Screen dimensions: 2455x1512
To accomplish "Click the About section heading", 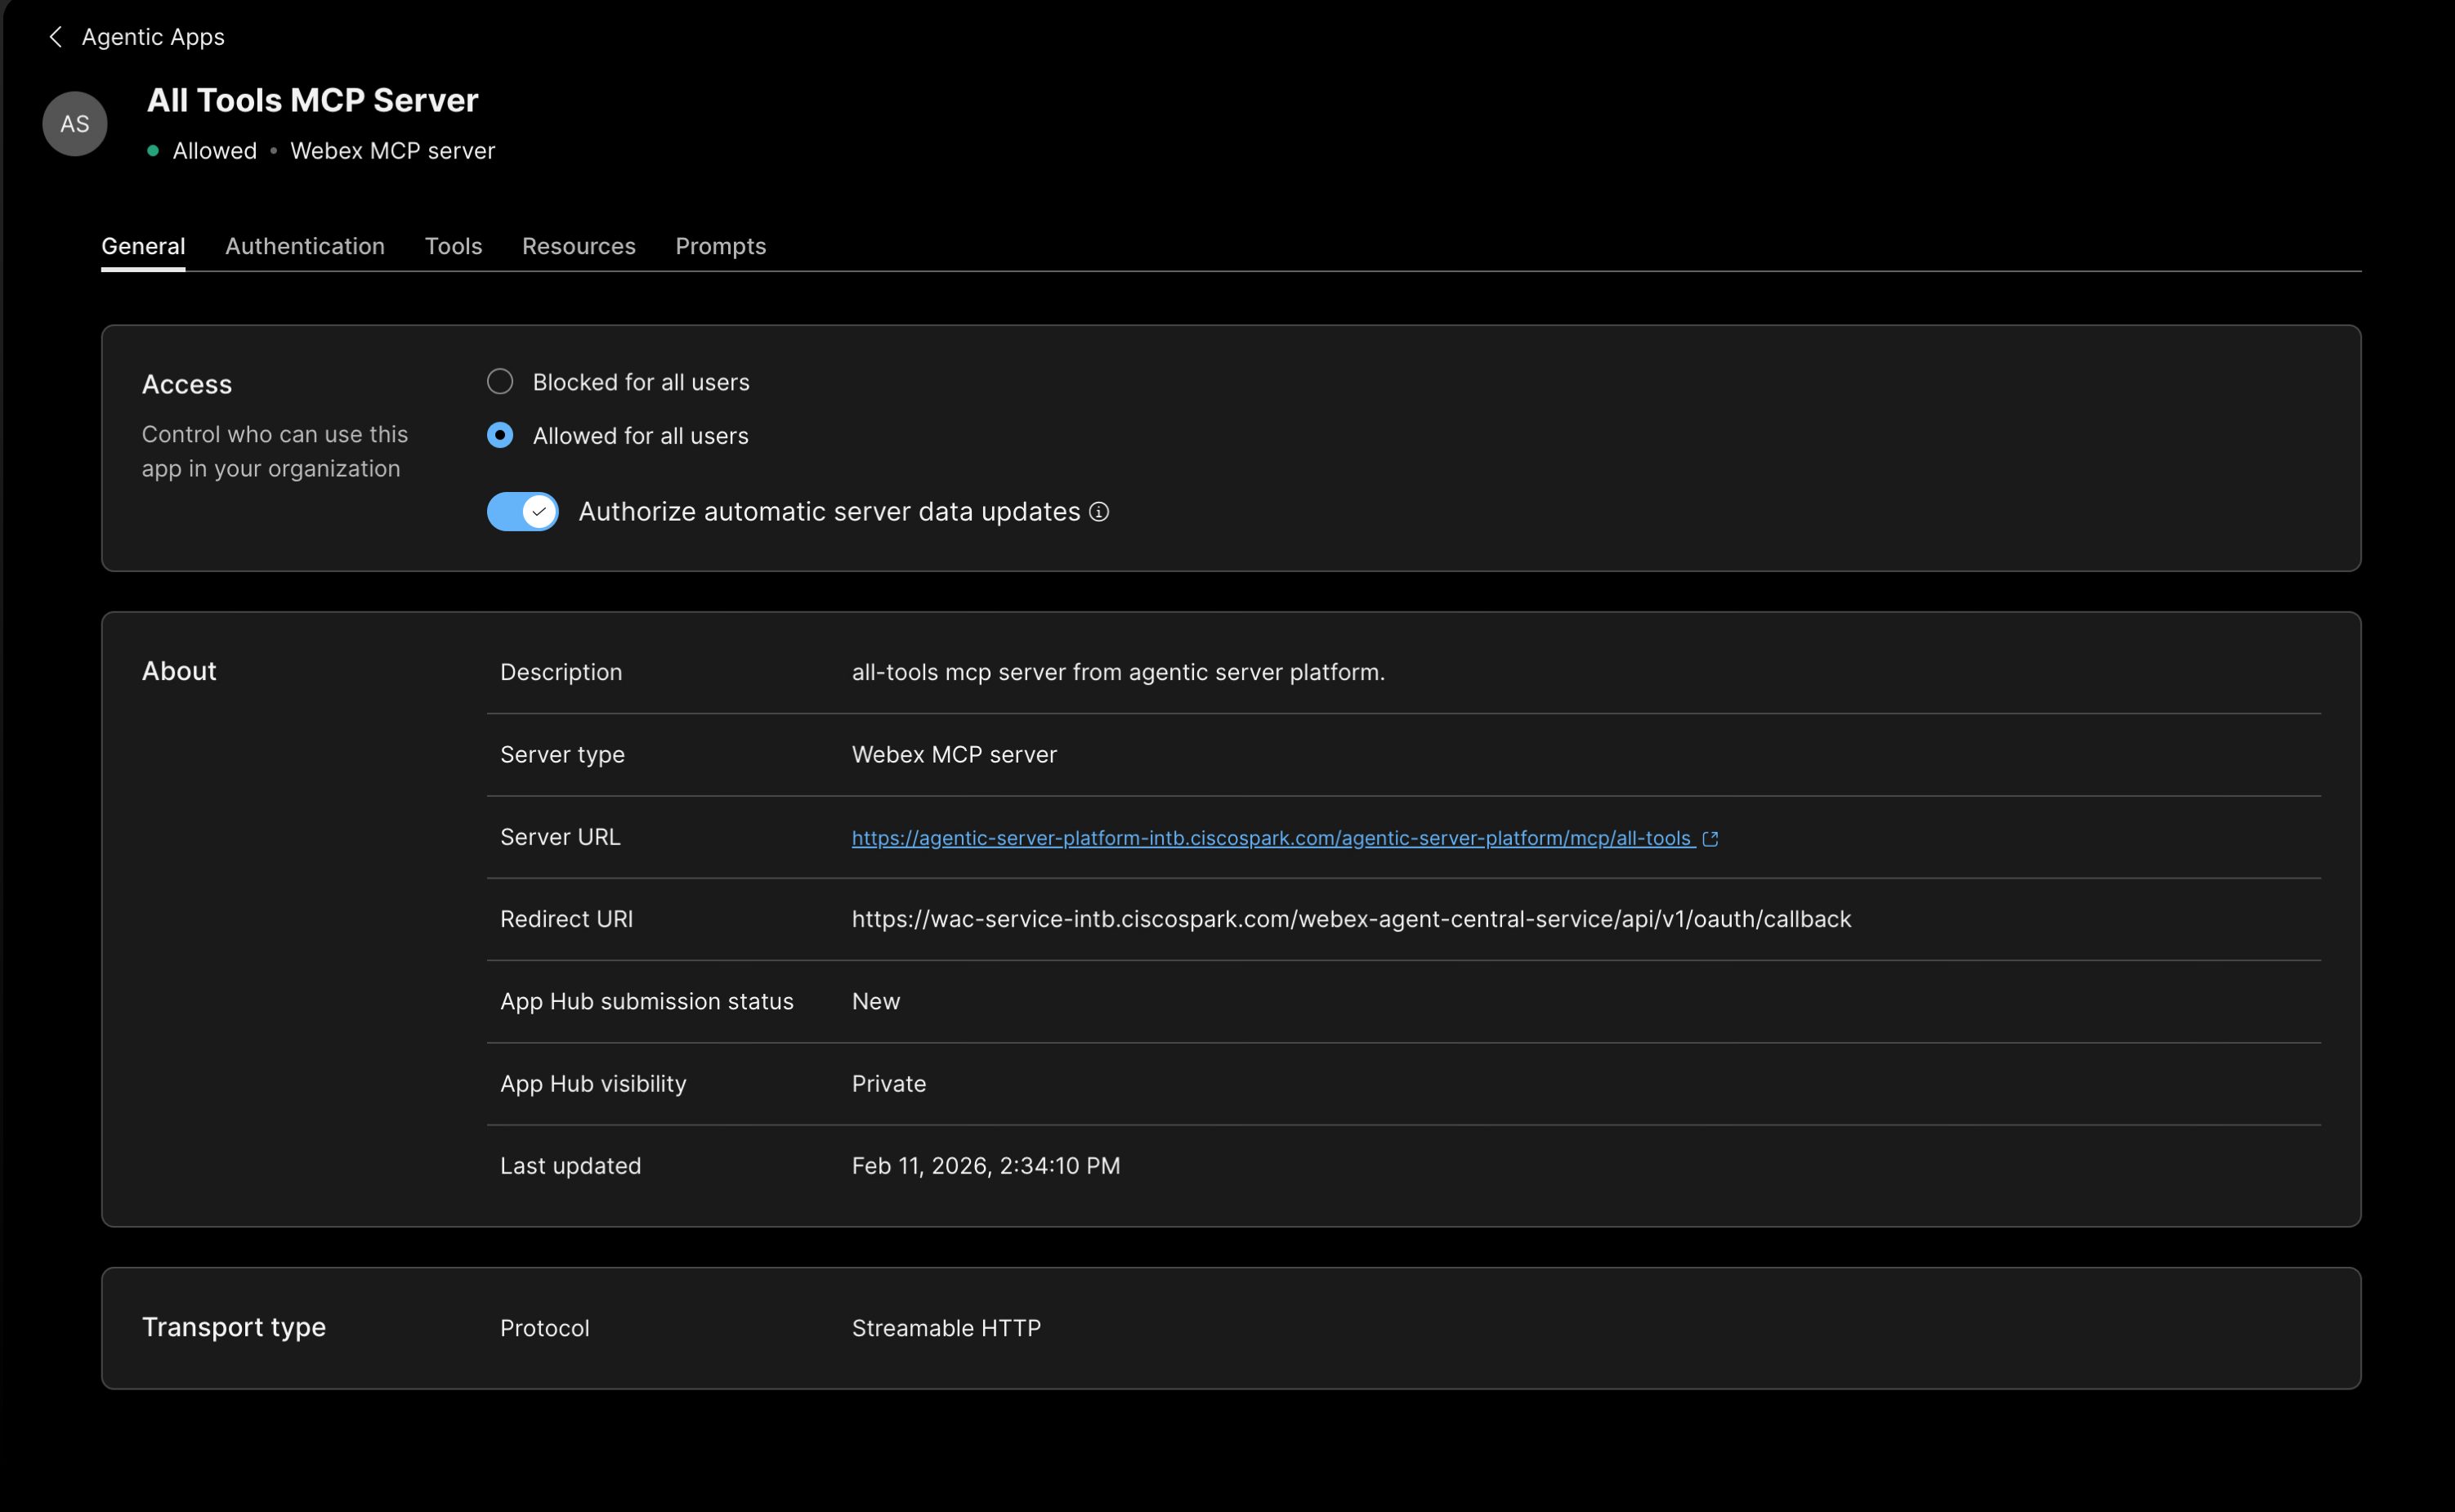I will coord(179,671).
